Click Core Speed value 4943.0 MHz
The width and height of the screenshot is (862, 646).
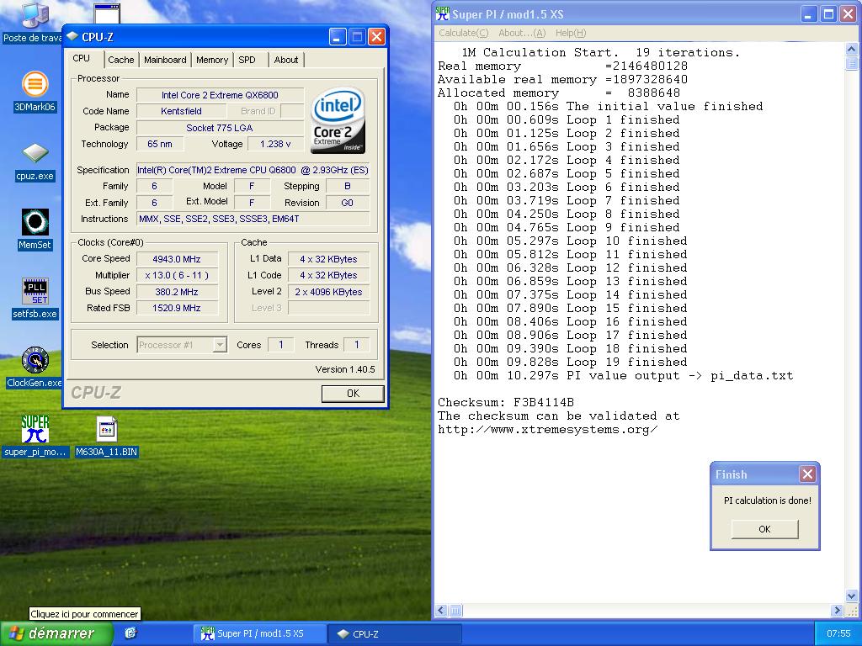pos(177,259)
